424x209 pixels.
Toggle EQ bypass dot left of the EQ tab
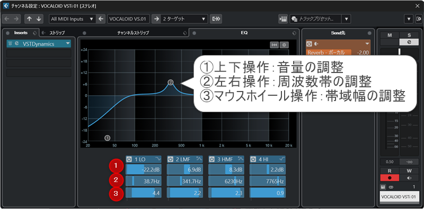click(194, 33)
